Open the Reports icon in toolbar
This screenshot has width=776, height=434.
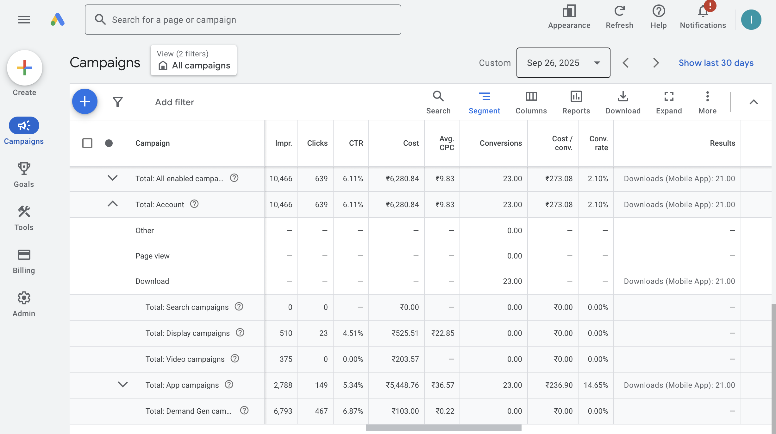(576, 102)
